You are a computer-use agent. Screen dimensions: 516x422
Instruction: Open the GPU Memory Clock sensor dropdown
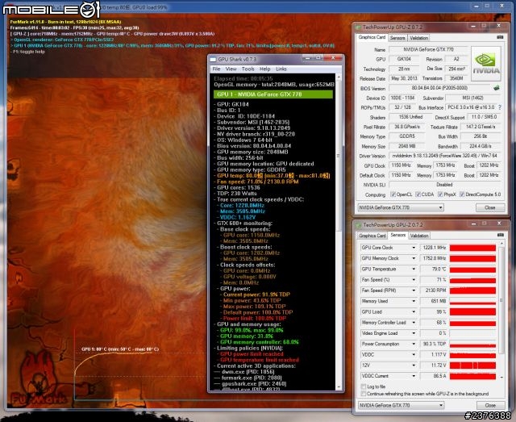tap(414, 258)
